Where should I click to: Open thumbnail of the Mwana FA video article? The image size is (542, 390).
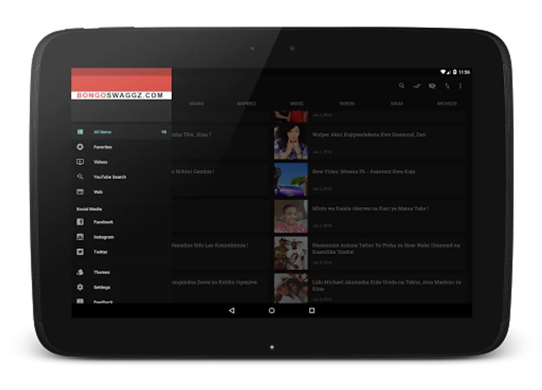pos(291,179)
